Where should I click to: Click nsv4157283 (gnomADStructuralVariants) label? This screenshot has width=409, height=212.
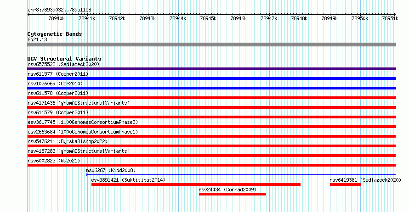(79, 151)
